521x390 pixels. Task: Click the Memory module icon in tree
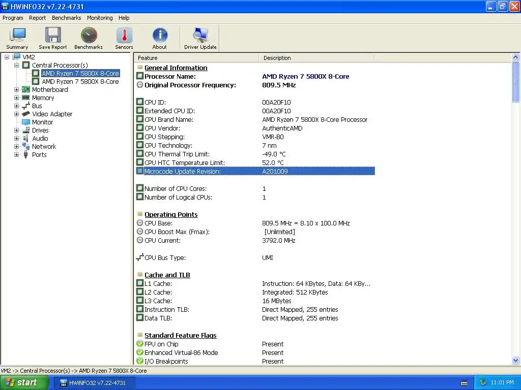tap(26, 98)
